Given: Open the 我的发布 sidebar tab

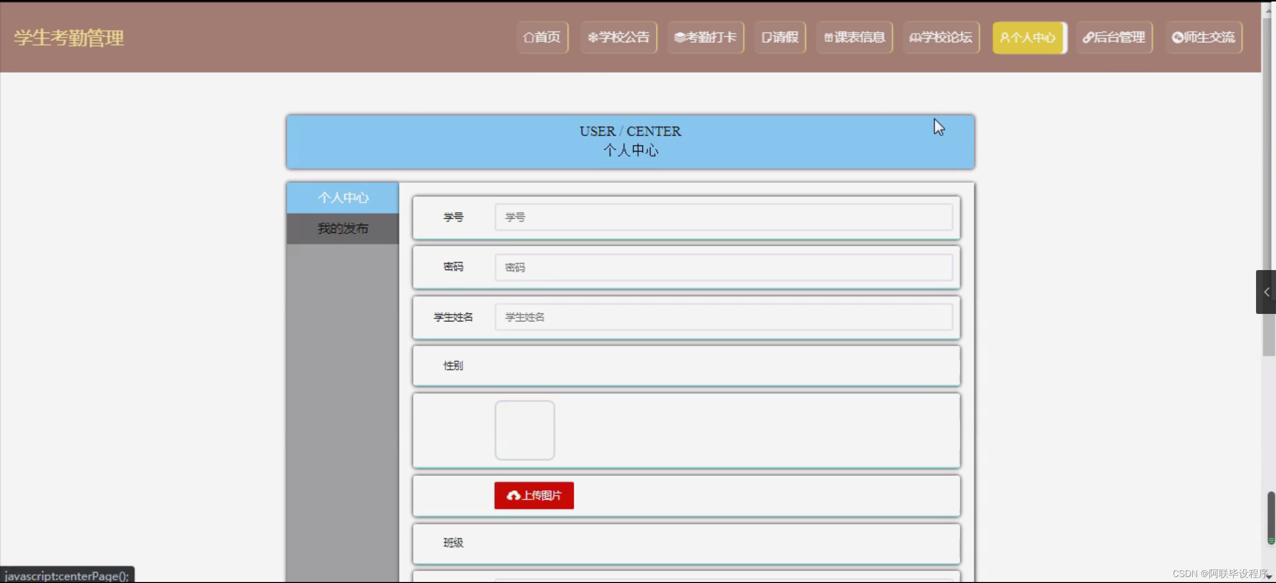Looking at the screenshot, I should coord(343,228).
